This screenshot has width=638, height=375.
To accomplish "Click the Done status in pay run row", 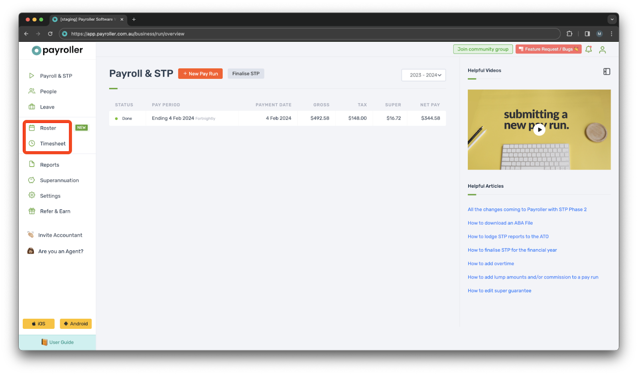I will click(124, 119).
